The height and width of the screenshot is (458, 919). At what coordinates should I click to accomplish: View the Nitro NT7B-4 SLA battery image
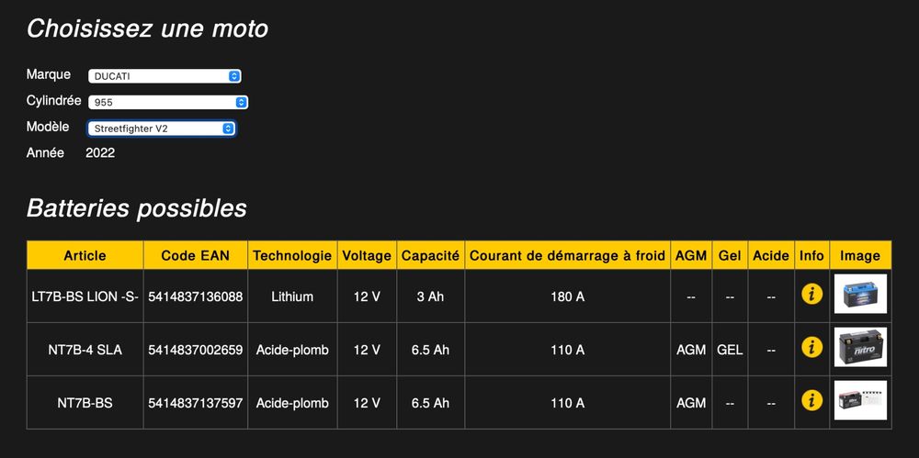click(x=860, y=347)
